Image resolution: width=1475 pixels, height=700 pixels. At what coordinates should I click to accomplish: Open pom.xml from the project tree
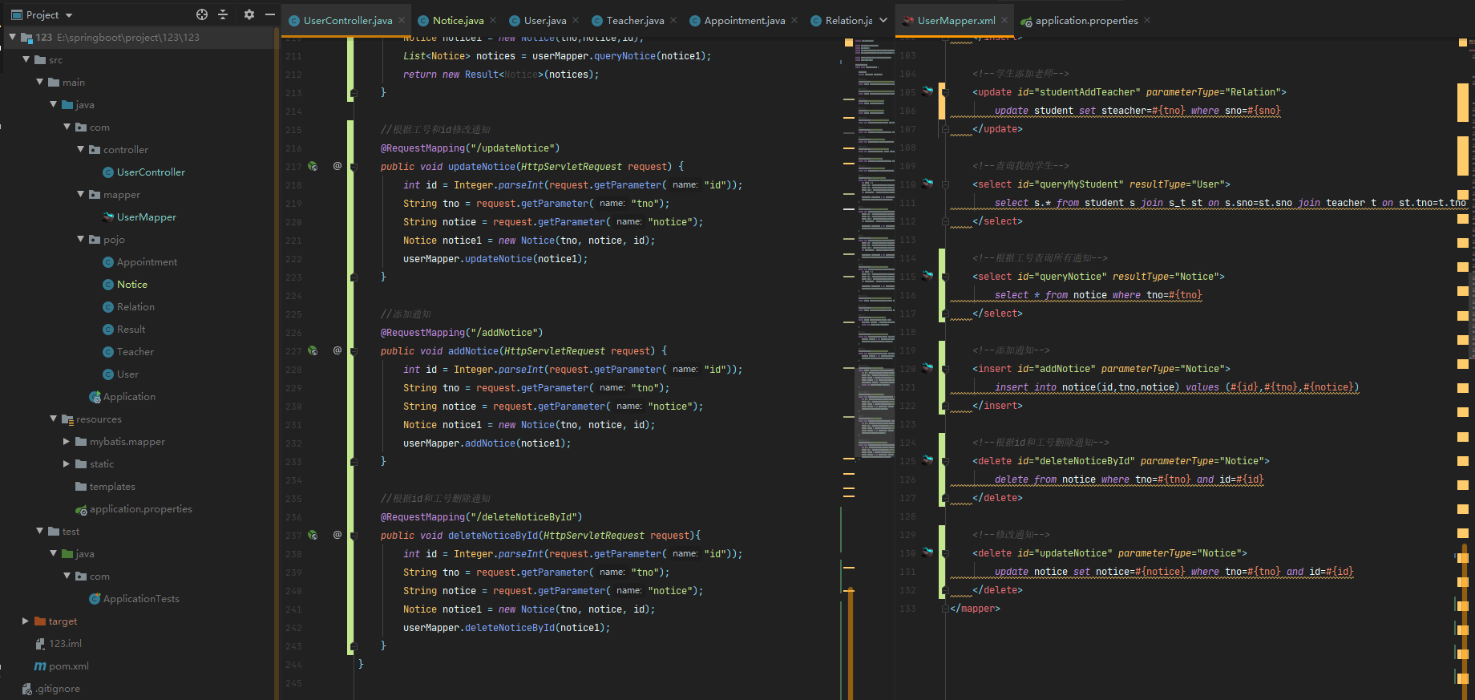68,666
